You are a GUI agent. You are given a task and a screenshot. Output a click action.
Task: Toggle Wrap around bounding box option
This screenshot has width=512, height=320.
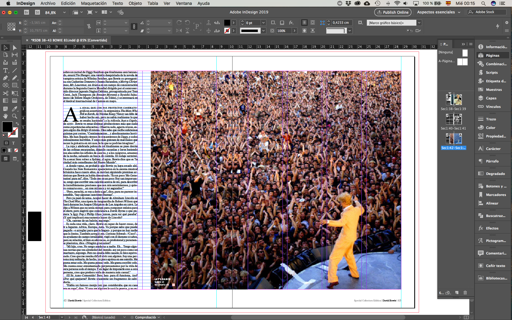pyautogui.click(x=313, y=23)
